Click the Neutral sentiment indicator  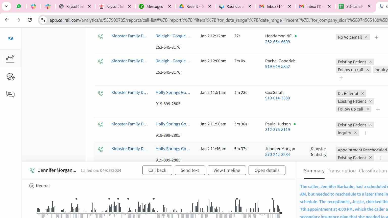tap(39, 186)
